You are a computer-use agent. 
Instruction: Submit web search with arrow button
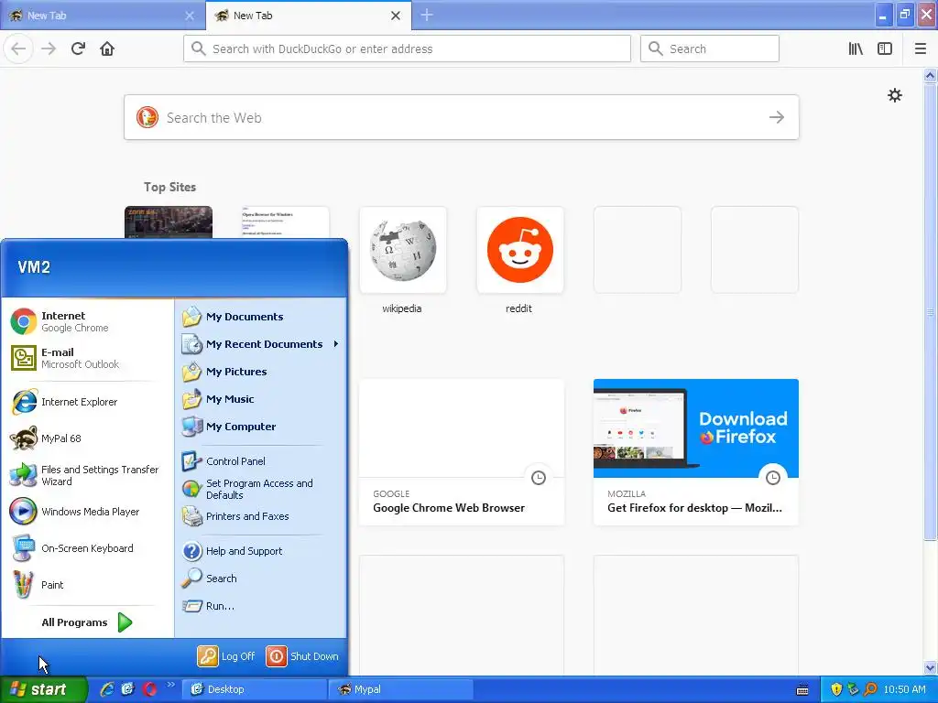(x=777, y=117)
